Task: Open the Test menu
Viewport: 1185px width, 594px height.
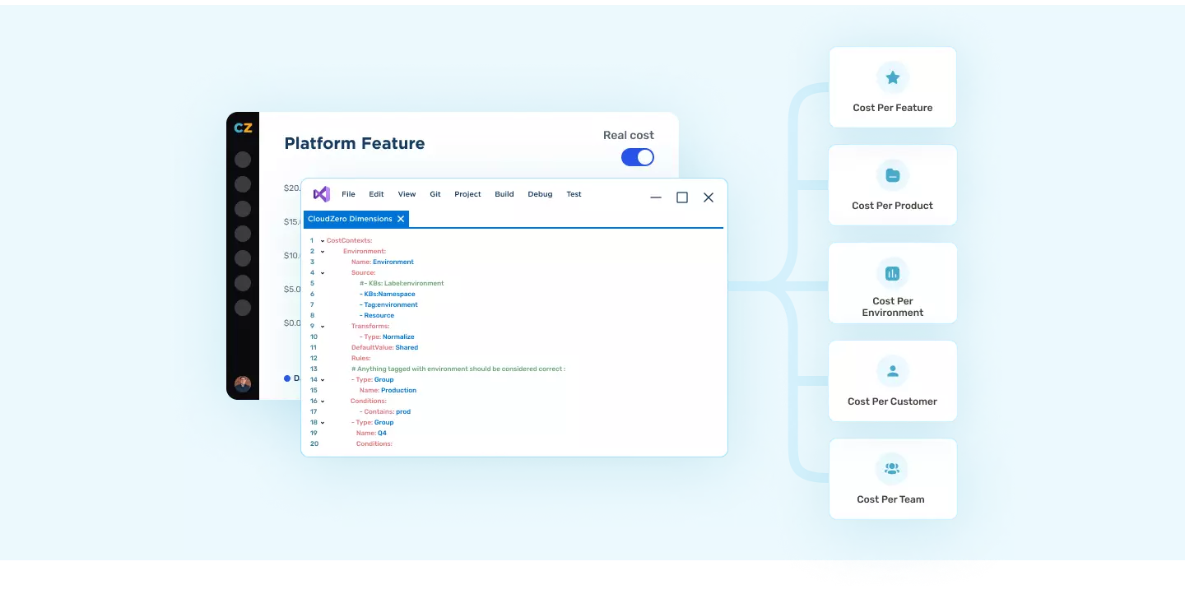Action: (x=574, y=194)
